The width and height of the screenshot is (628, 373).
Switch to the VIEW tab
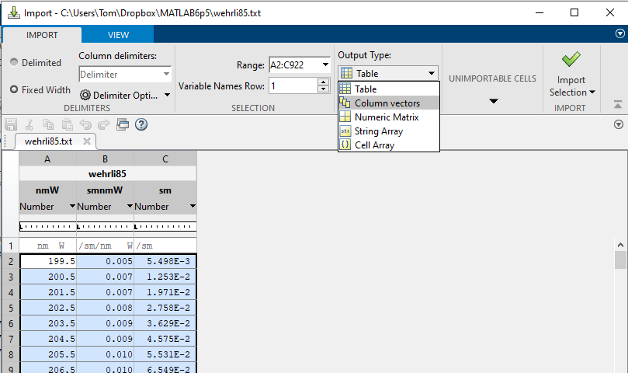[x=118, y=35]
